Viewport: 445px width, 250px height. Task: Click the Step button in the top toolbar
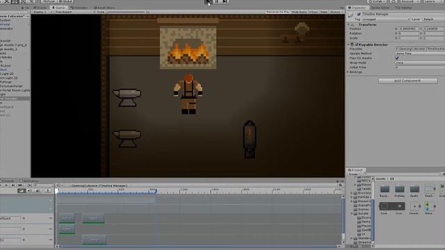[225, 1]
